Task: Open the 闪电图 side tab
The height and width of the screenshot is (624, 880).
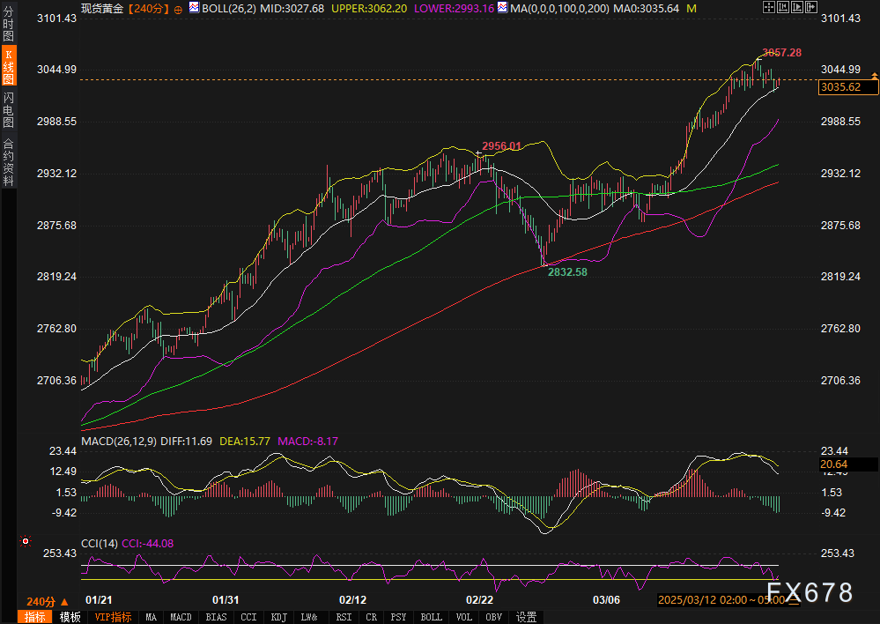Action: 8,110
